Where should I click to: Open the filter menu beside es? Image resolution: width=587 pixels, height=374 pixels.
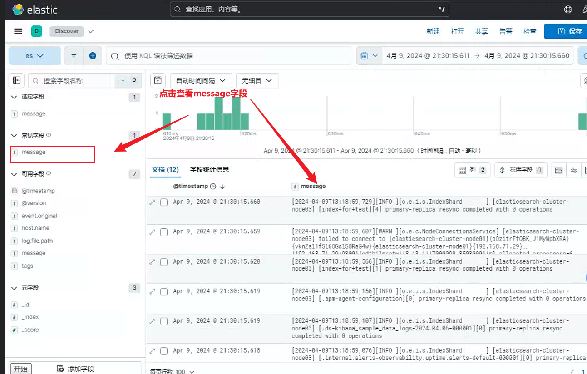pos(74,56)
